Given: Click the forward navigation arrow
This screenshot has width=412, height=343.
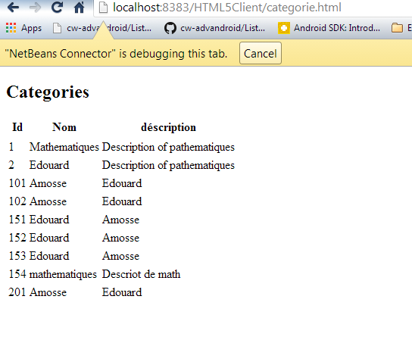Looking at the screenshot, I should coord(35,8).
